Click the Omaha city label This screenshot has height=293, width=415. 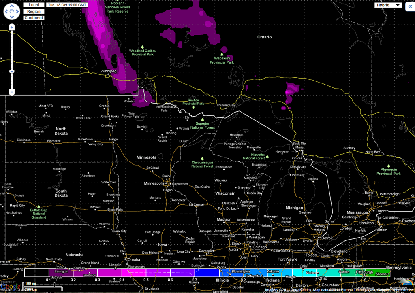134,259
